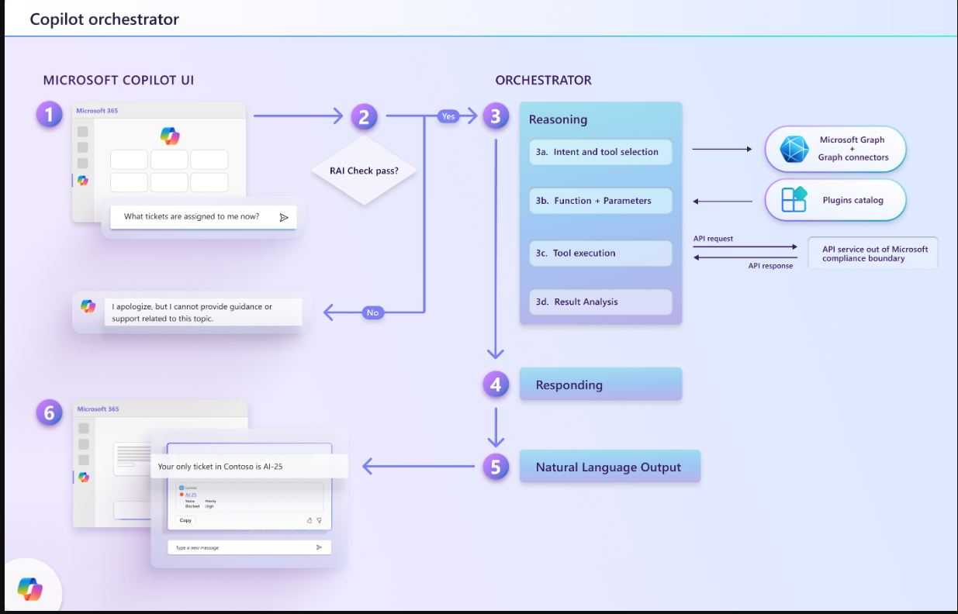
Task: Select the '3b. Function + Parameters' step
Action: point(600,201)
